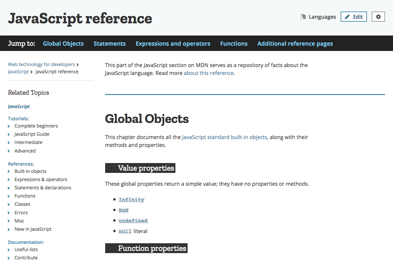
Task: Jump to Global Objects section
Action: [63, 43]
